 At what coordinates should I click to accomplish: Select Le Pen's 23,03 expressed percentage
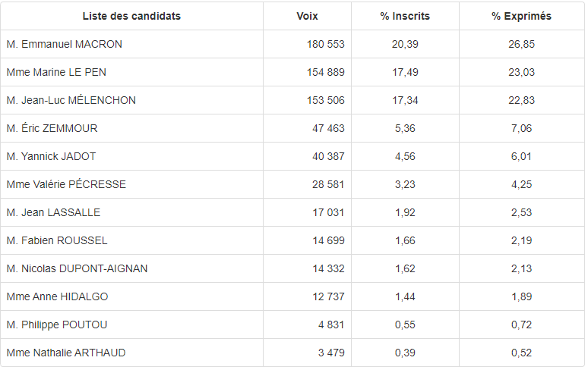(x=521, y=72)
